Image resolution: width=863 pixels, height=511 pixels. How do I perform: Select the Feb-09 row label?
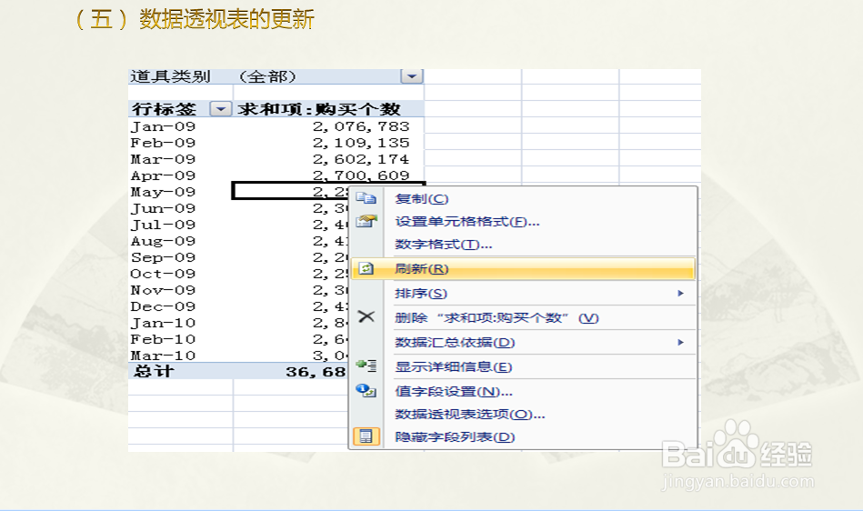click(163, 143)
